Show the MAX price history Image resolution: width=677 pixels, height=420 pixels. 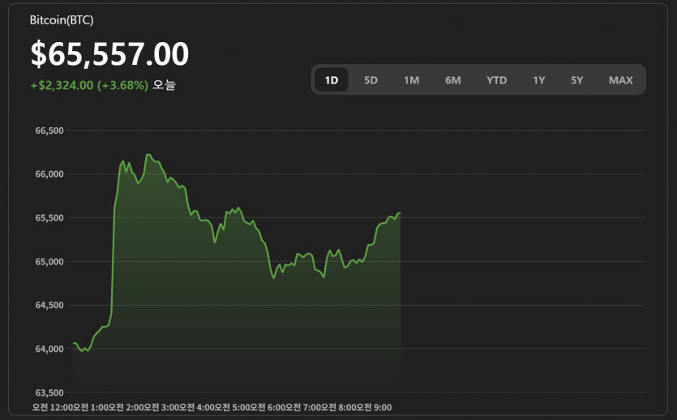(620, 80)
